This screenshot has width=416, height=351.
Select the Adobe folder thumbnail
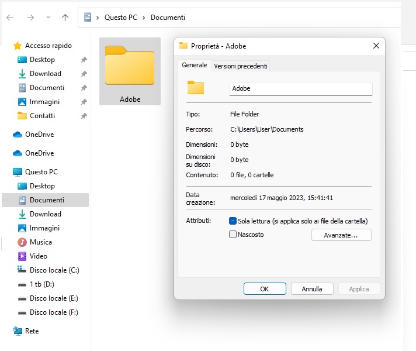(x=130, y=71)
